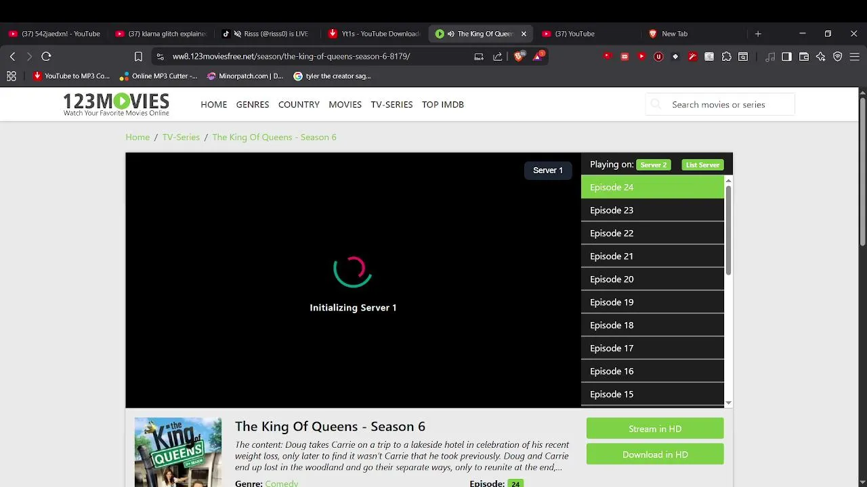Click the episode list down arrow

[729, 403]
